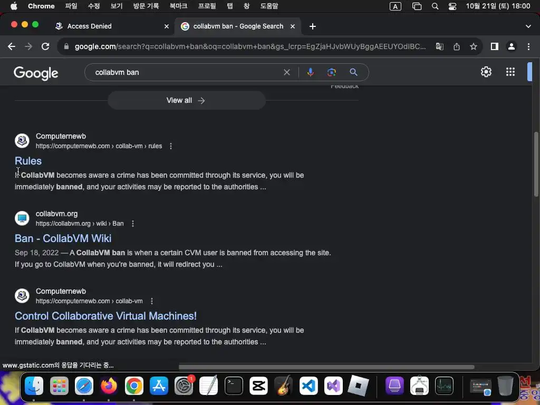Launch Finder from the dock
Screen dimensions: 540x405
pyautogui.click(x=34, y=385)
